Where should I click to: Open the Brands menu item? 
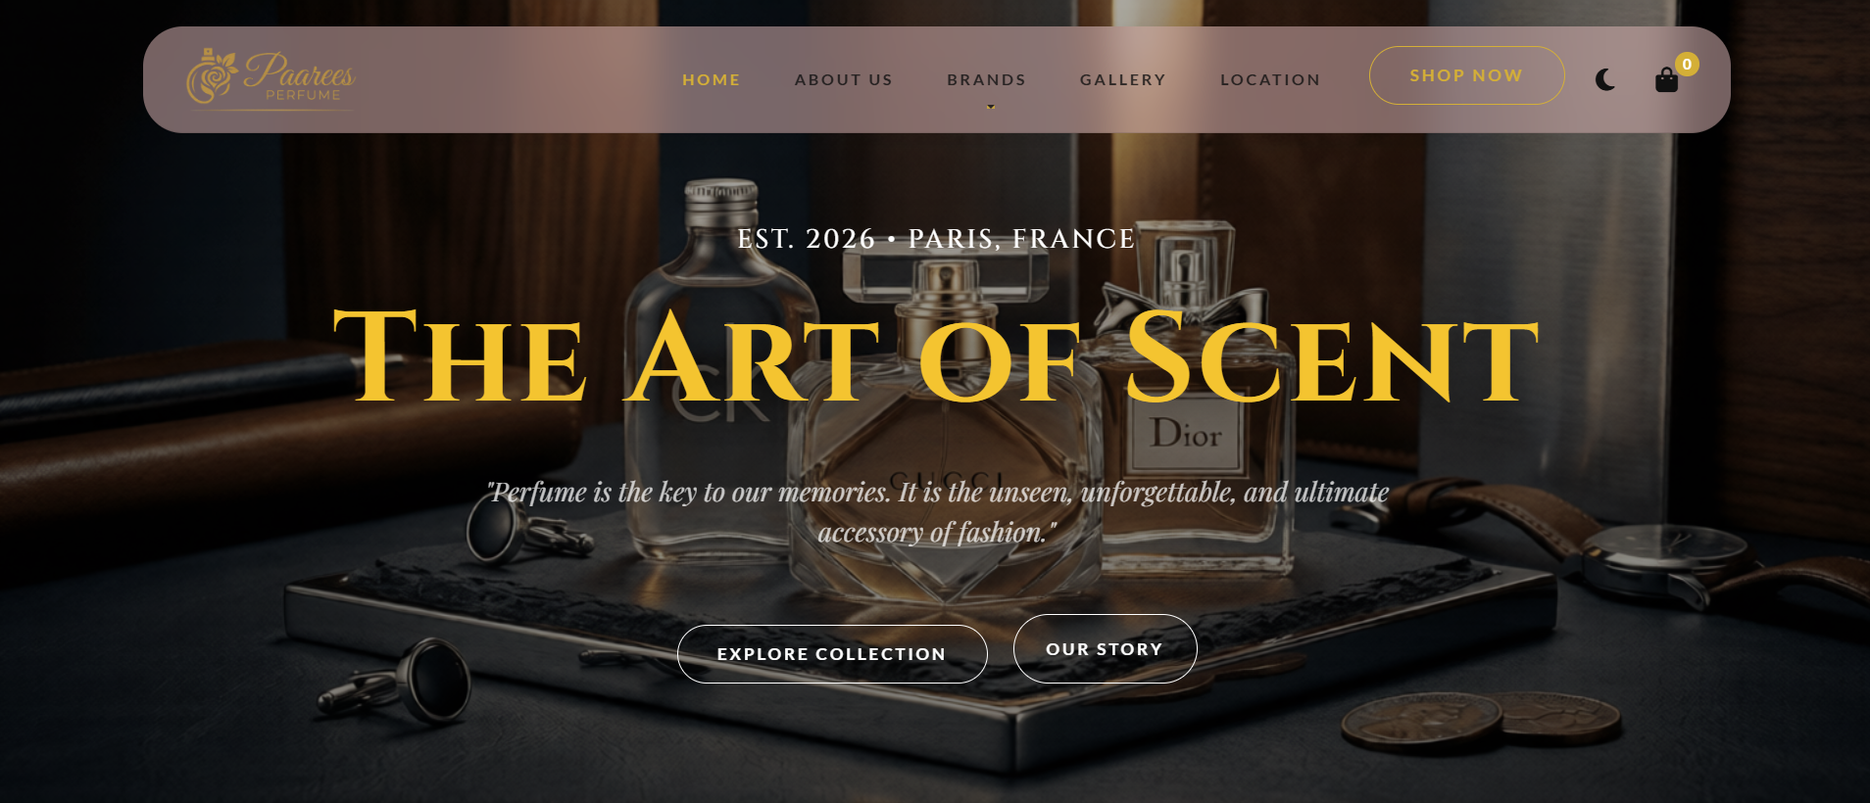tap(986, 79)
